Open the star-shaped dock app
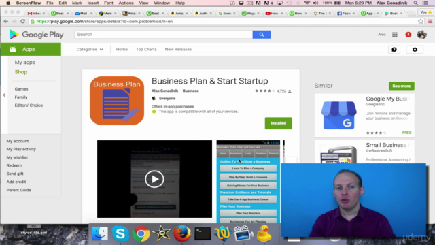This screenshot has height=245, width=435. (162, 233)
